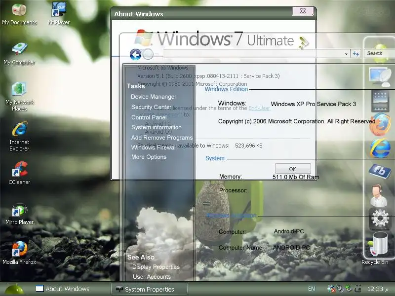Image resolution: width=395 pixels, height=296 pixels.
Task: Click the refresh arrows beside address bar
Action: 355,54
